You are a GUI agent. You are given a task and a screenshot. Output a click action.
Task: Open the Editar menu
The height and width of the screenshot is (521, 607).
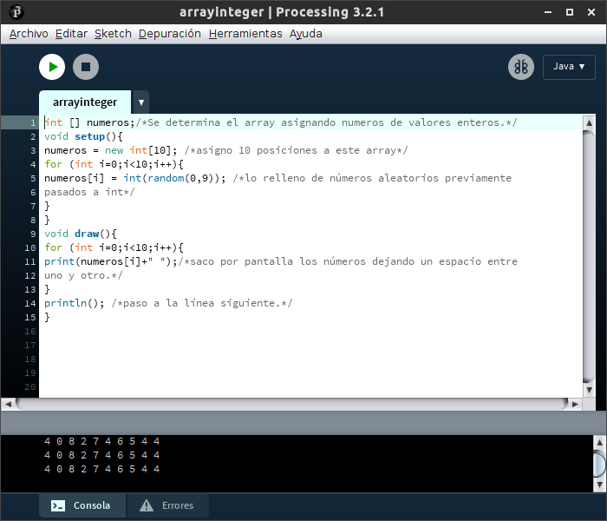[x=72, y=34]
